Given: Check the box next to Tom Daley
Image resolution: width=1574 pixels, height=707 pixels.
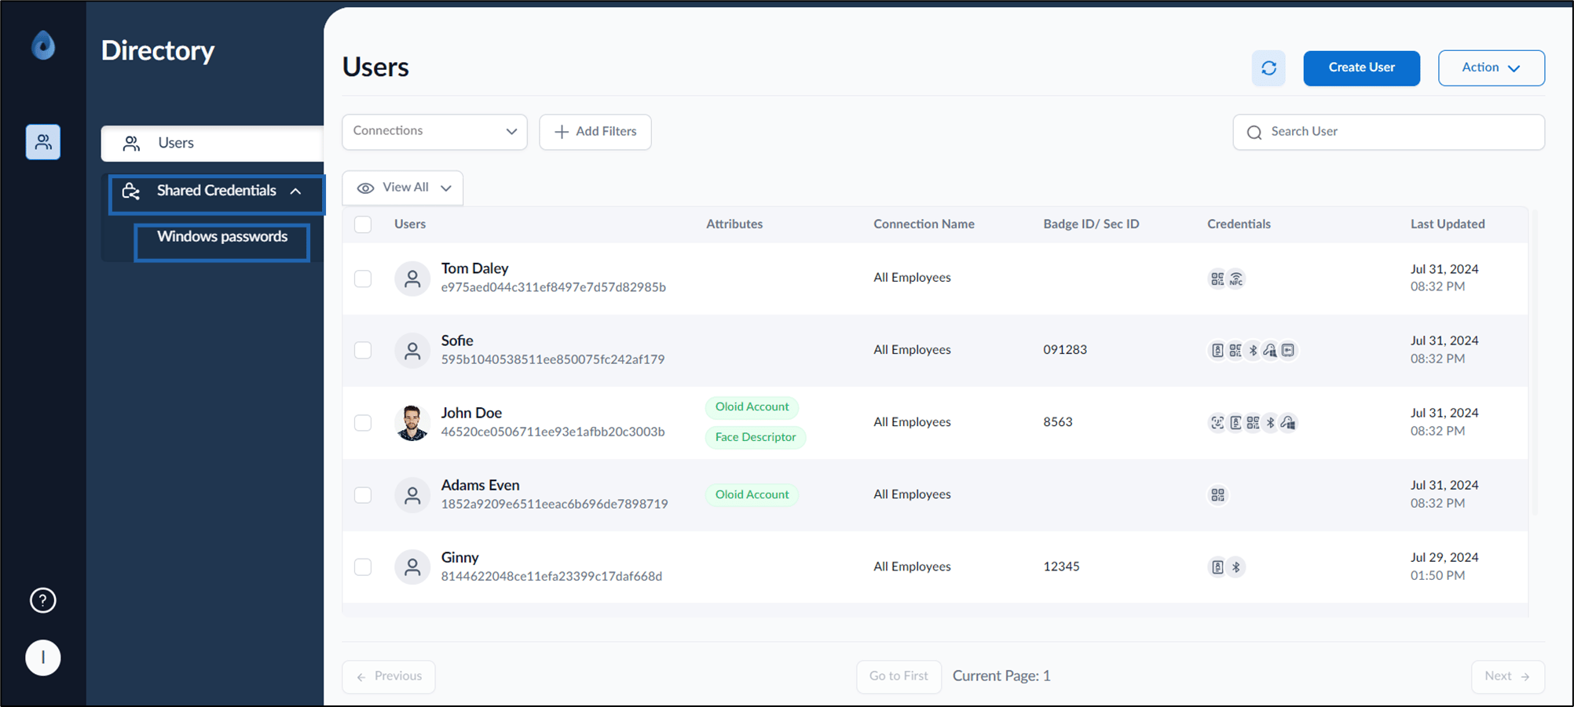Looking at the screenshot, I should pyautogui.click(x=363, y=279).
